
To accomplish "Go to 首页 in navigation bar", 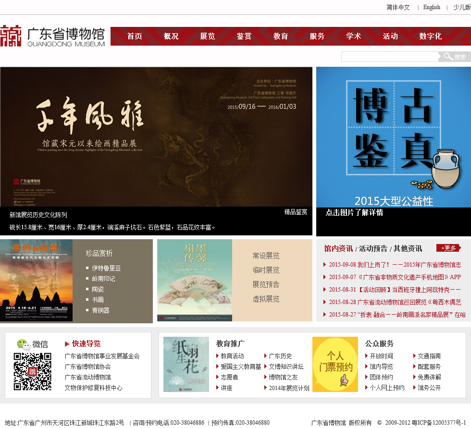I will click(x=135, y=37).
